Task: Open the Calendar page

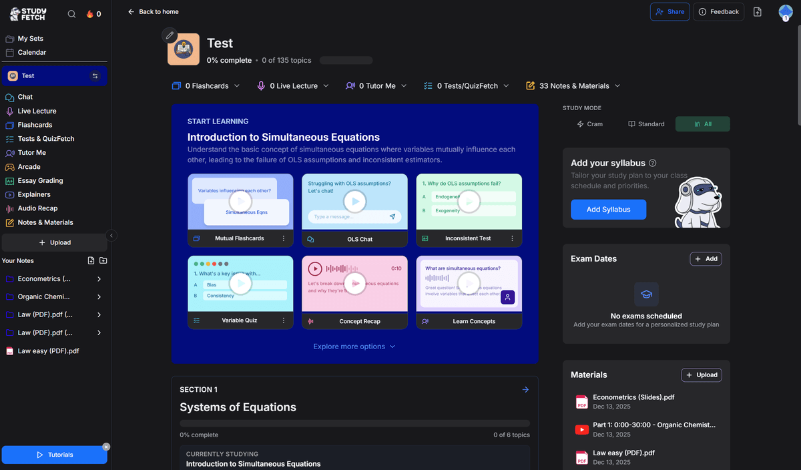Action: (31, 52)
